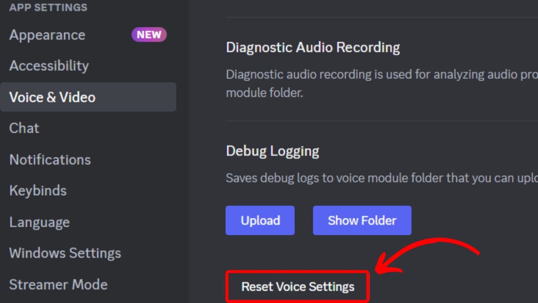The width and height of the screenshot is (538, 303).
Task: Open Windows Settings in the sidebar
Action: 65,253
